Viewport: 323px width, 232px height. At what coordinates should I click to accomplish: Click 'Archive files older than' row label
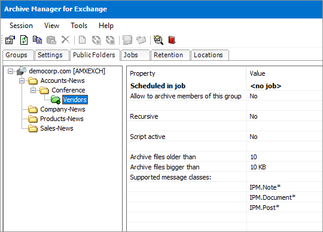coord(163,157)
